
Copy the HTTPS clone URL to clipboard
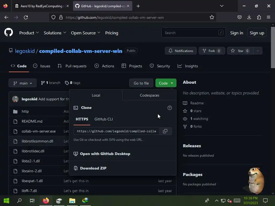click(165, 131)
